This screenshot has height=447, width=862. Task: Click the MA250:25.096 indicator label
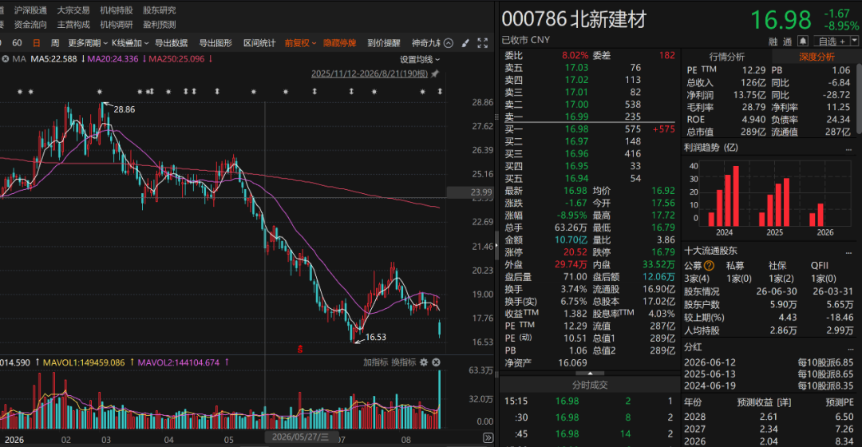(x=177, y=59)
